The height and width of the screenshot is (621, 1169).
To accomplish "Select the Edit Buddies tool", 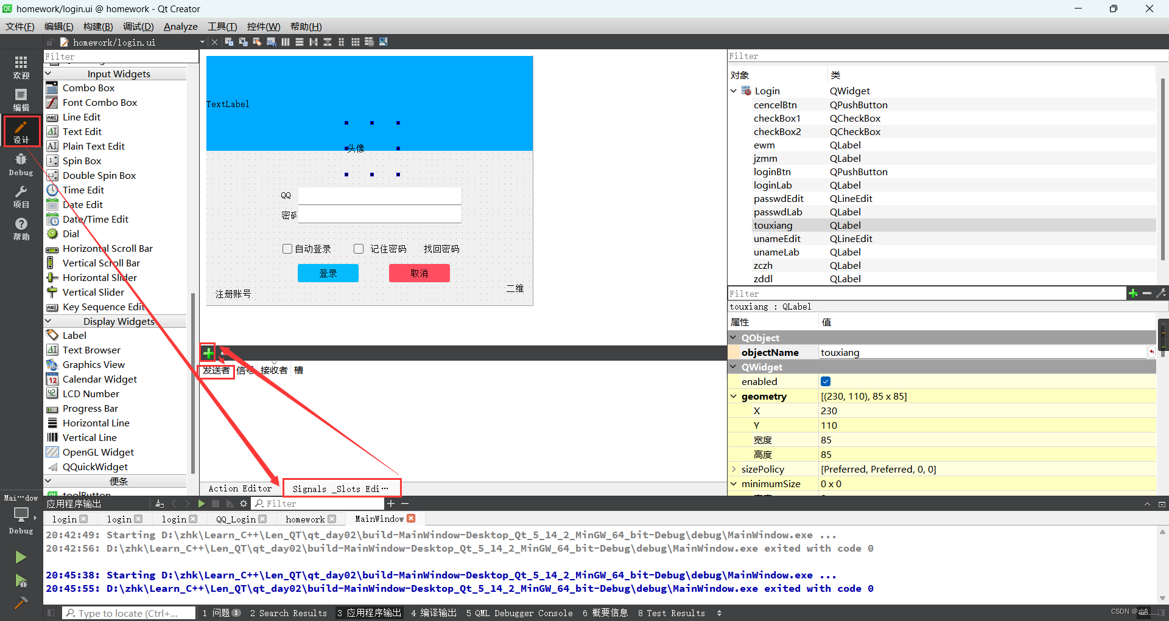I will pos(257,42).
